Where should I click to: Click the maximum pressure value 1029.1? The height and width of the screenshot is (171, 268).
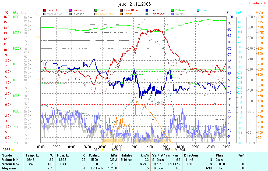[112, 164]
